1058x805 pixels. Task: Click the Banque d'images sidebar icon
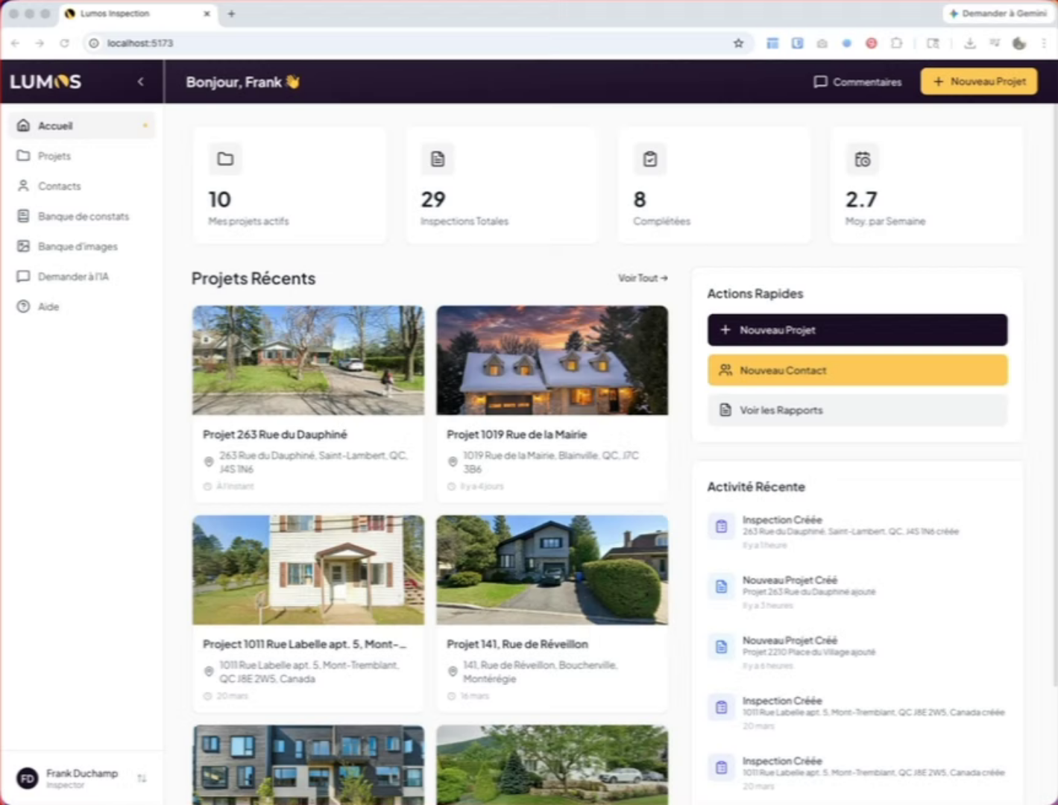pyautogui.click(x=24, y=247)
